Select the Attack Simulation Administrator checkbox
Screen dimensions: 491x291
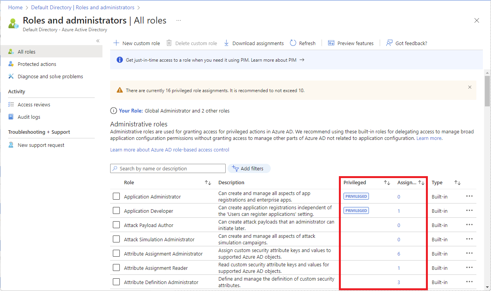tap(116, 239)
